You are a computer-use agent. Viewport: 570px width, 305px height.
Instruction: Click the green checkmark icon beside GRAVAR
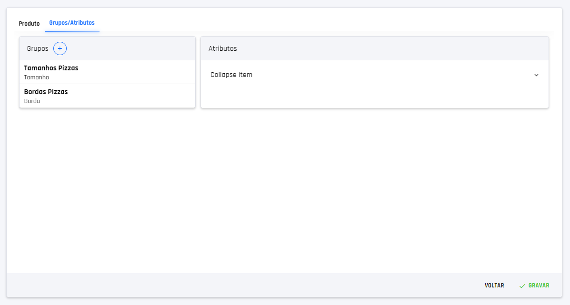point(521,286)
